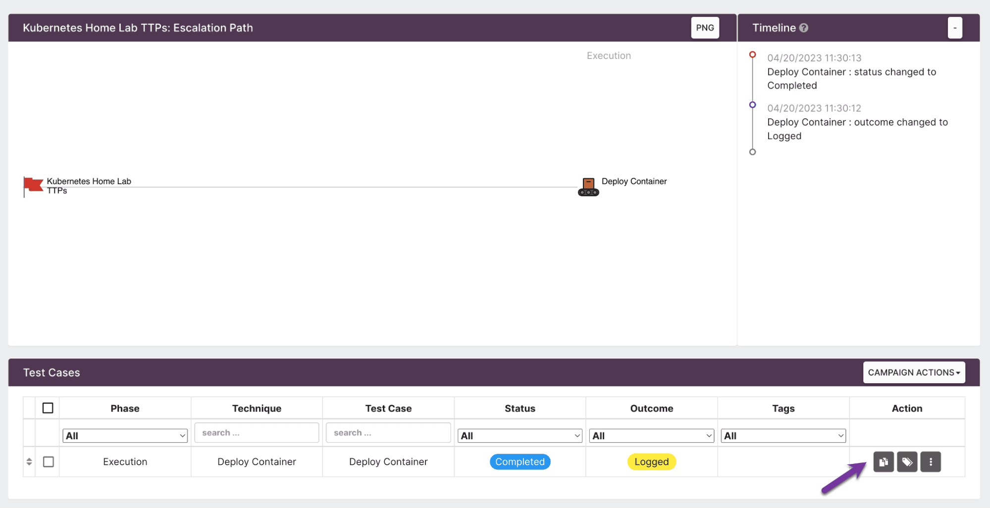The height and width of the screenshot is (508, 990).
Task: Click the Timeline help question mark icon
Action: [x=804, y=28]
